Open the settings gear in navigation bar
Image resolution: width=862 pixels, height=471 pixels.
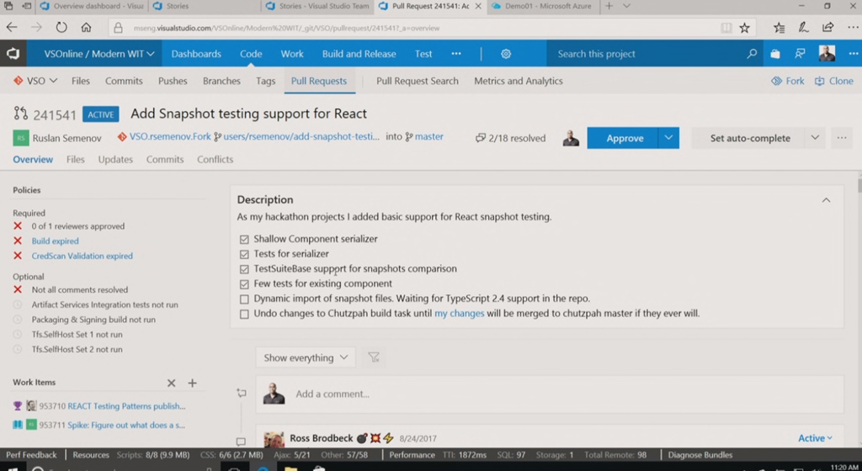pos(506,54)
